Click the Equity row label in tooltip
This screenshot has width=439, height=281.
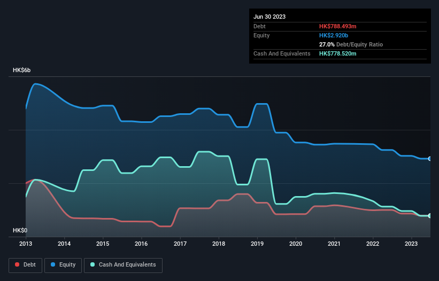[261, 35]
